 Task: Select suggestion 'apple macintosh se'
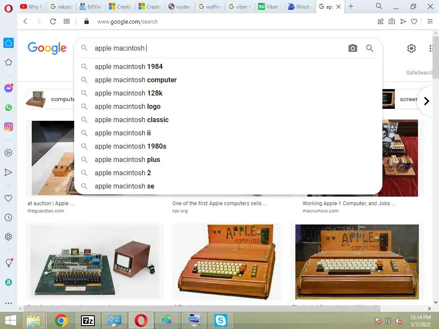(228, 186)
